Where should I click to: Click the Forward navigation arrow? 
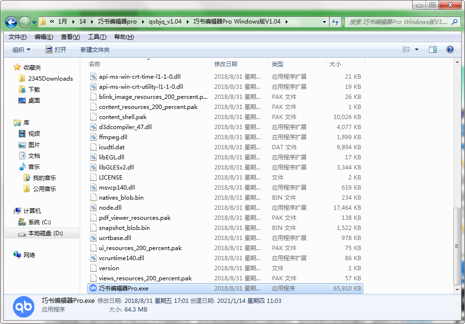(x=24, y=22)
